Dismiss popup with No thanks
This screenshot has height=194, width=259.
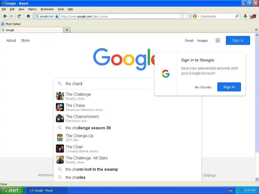pos(203,87)
